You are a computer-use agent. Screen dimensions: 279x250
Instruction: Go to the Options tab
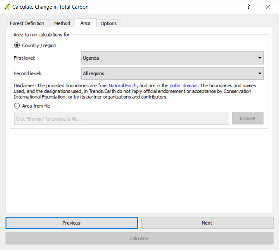click(109, 23)
